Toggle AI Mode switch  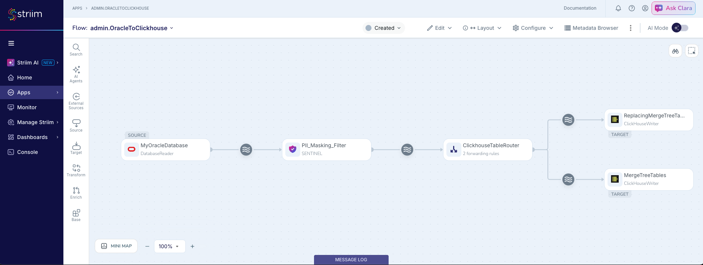680,28
